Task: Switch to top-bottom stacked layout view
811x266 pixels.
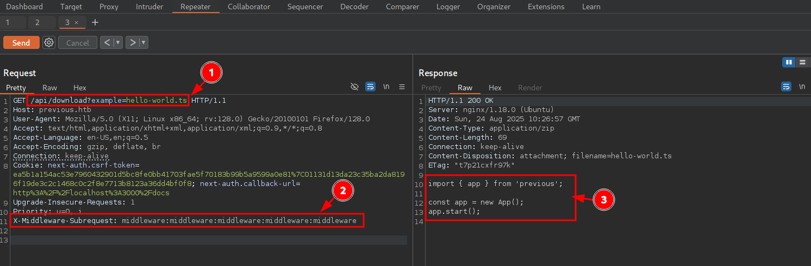Action: coord(802,63)
